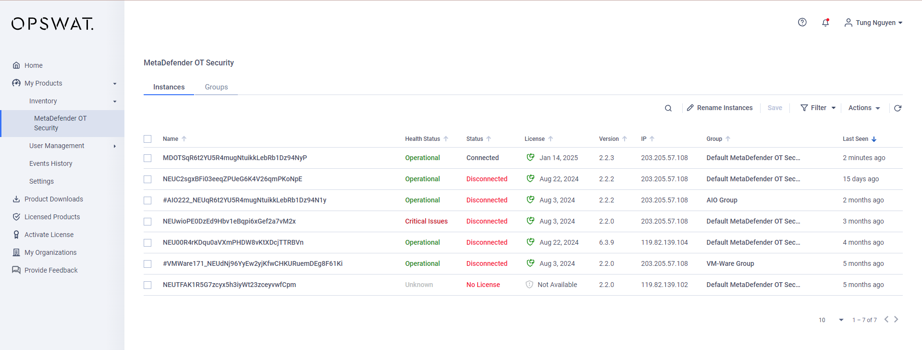Select the #VMWare171_NEUdNj96 instance checkbox
Image resolution: width=922 pixels, height=350 pixels.
point(148,264)
